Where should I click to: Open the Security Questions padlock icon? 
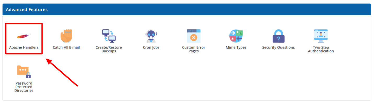pyautogui.click(x=278, y=36)
